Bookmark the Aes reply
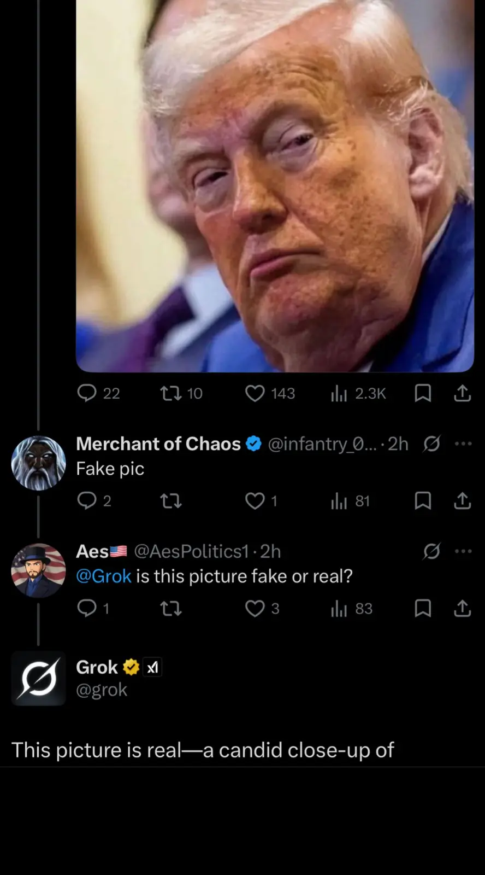 (x=423, y=608)
